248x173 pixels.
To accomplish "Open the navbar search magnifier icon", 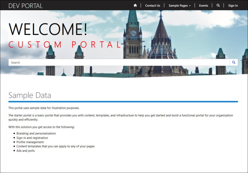I will 218,5.
